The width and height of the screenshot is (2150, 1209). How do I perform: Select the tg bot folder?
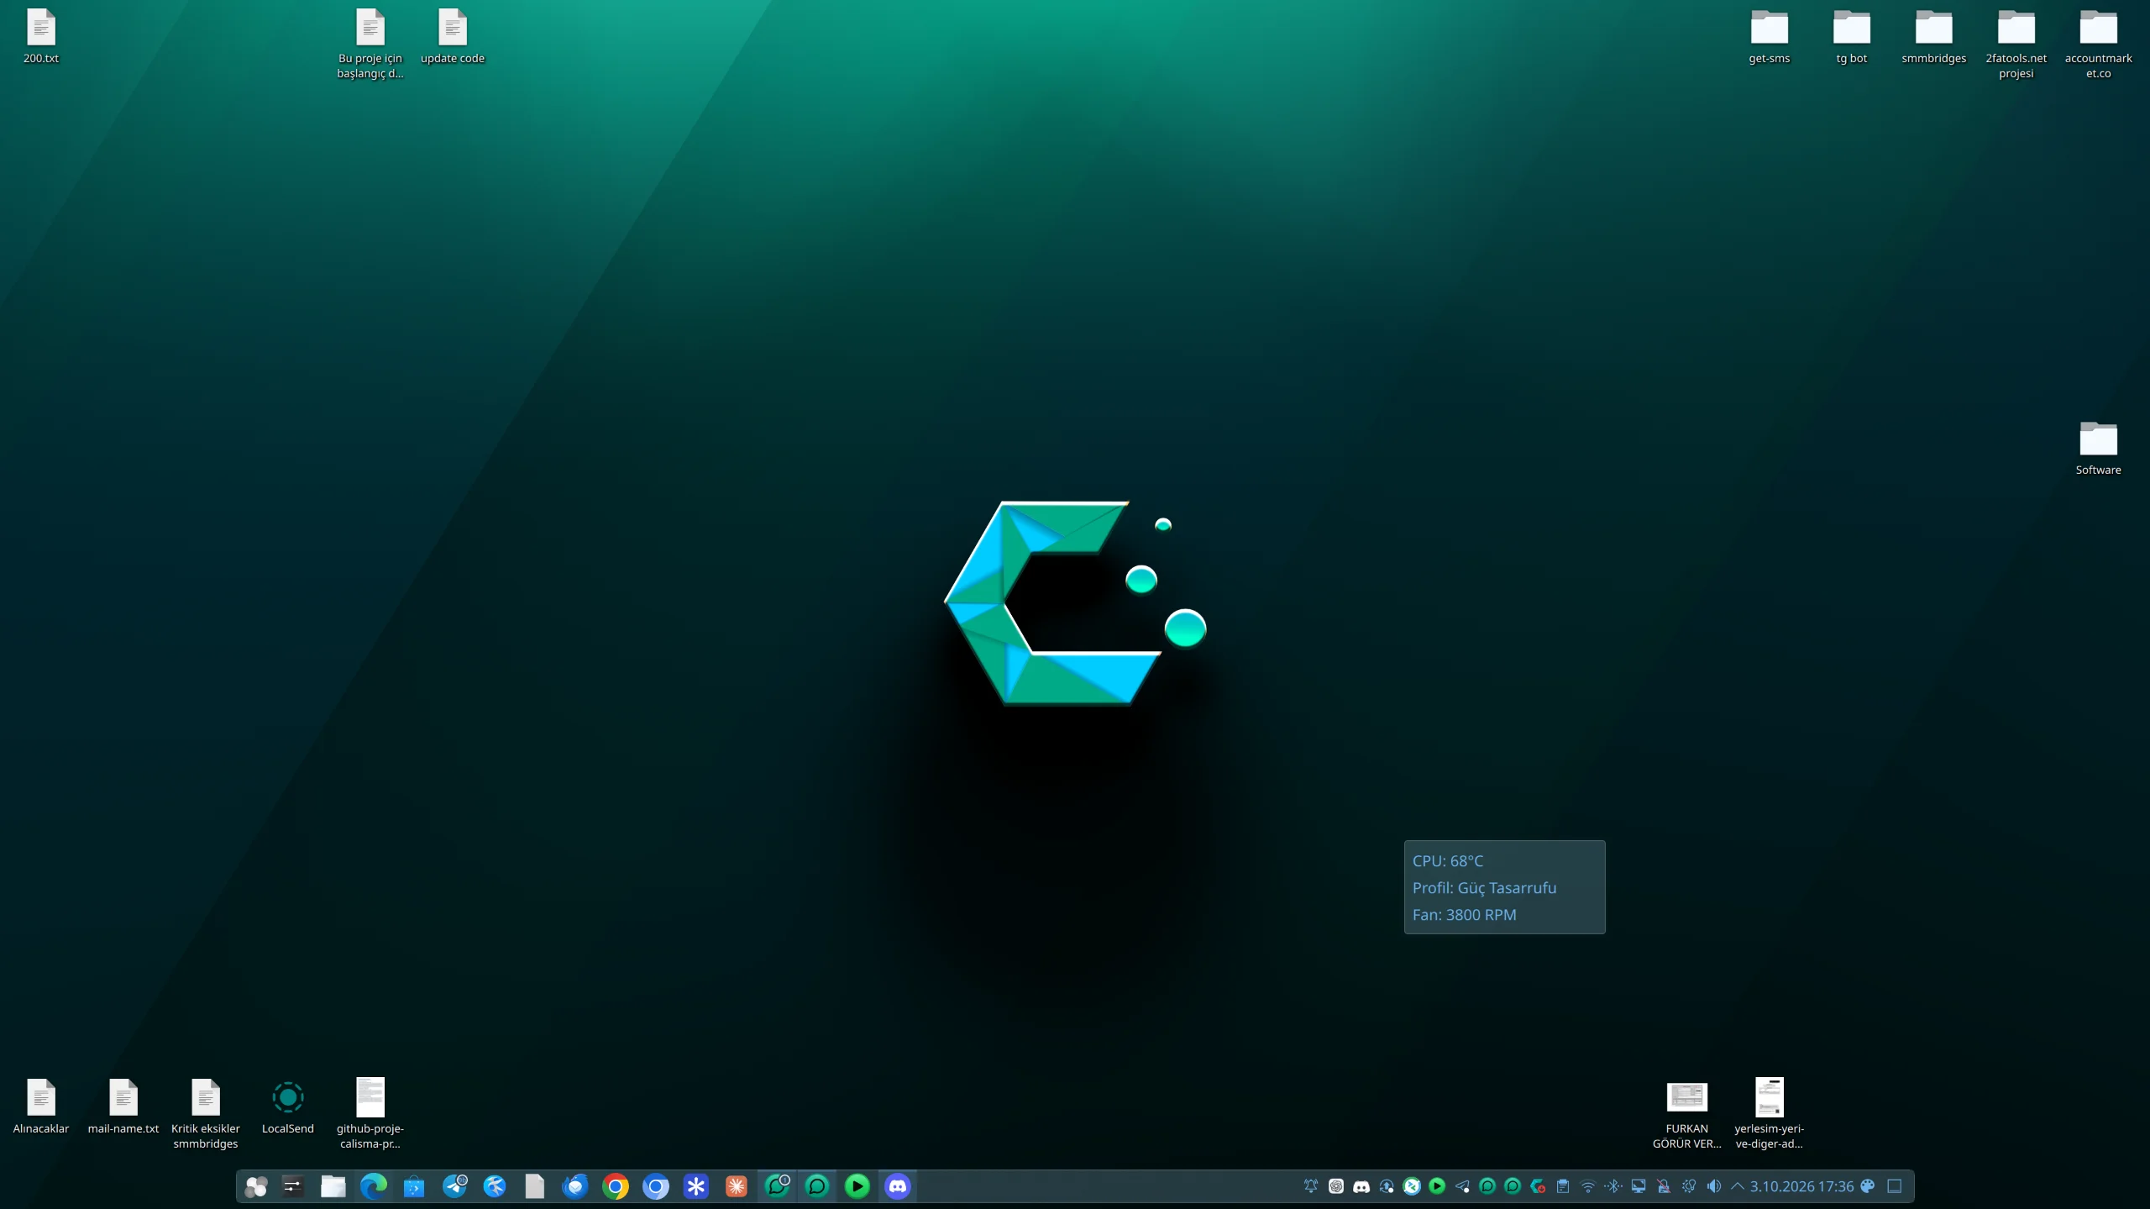(1852, 36)
